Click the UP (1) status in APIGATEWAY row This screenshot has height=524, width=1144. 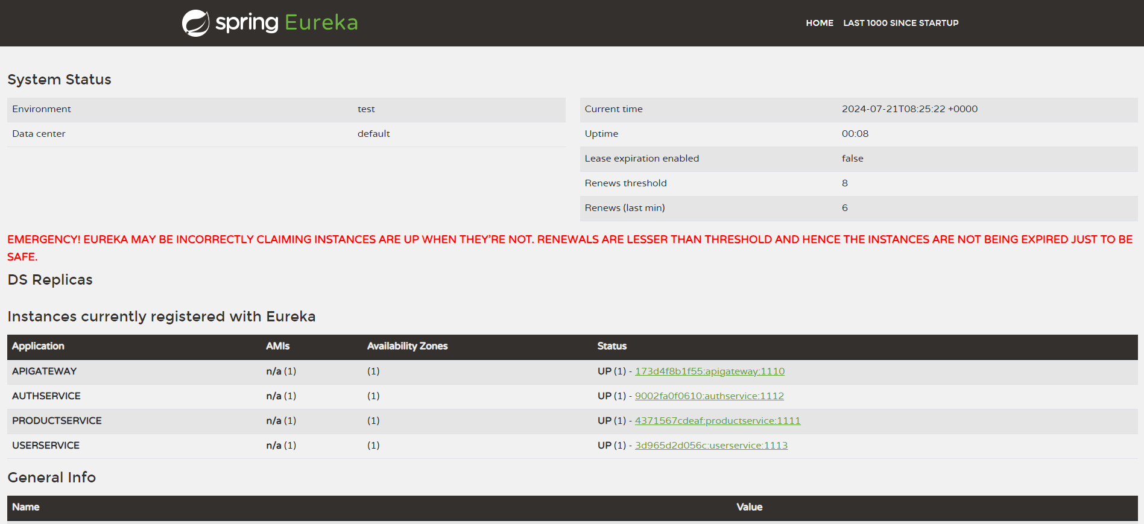coord(612,371)
